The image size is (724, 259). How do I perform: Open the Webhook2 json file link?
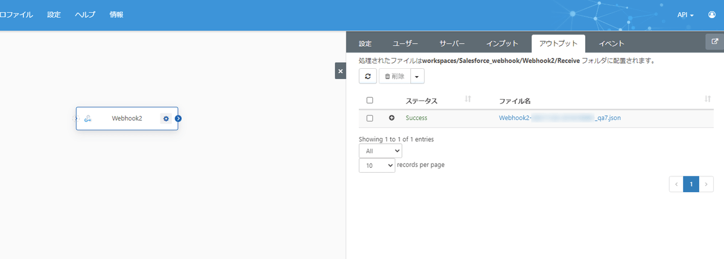point(560,118)
